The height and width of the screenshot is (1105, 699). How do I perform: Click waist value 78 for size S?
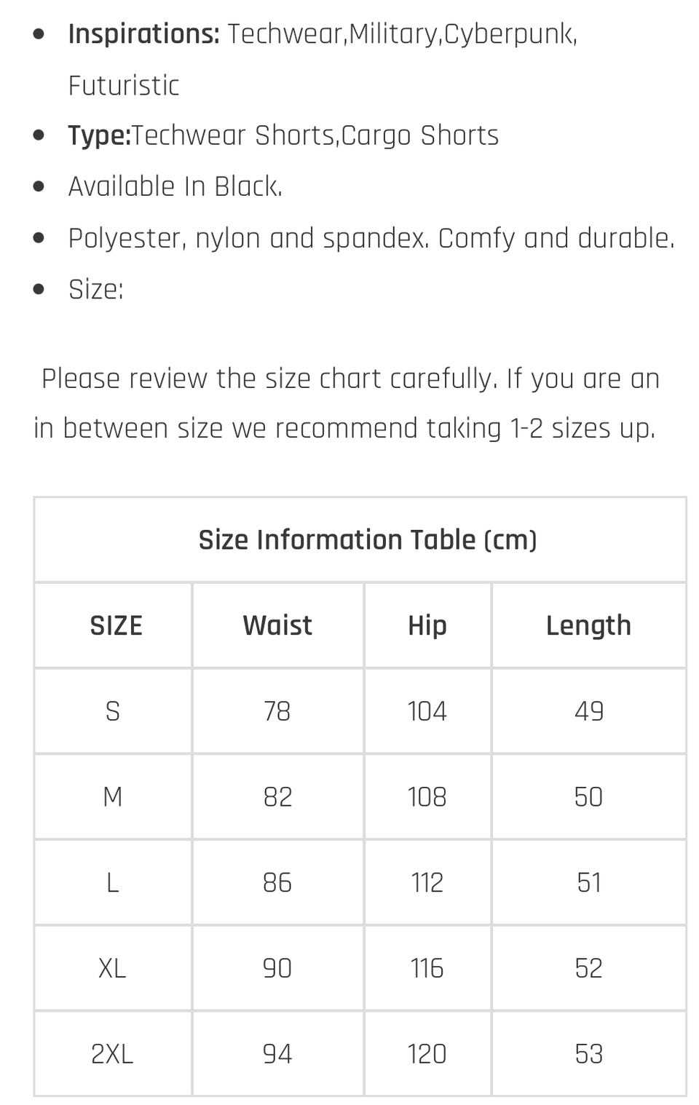tap(277, 711)
